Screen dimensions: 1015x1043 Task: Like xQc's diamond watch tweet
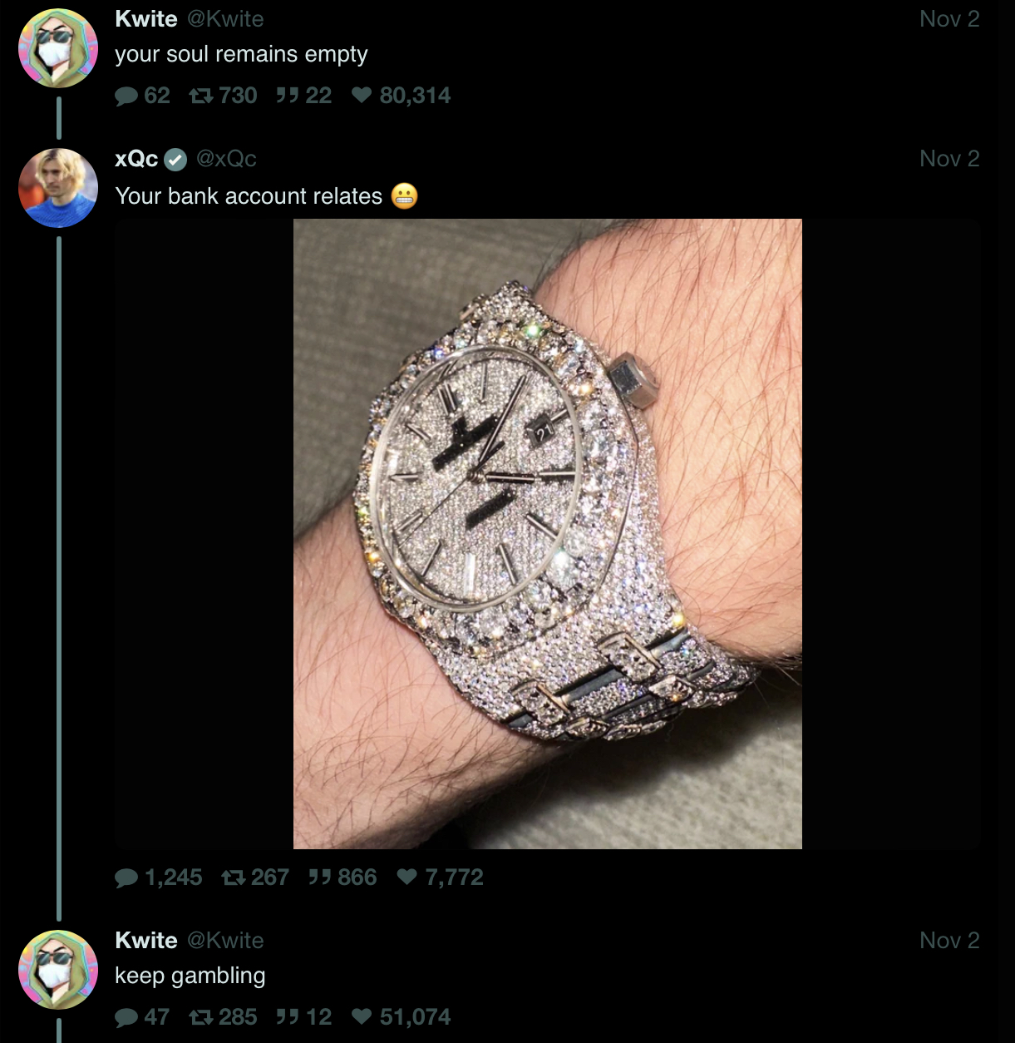click(x=406, y=877)
